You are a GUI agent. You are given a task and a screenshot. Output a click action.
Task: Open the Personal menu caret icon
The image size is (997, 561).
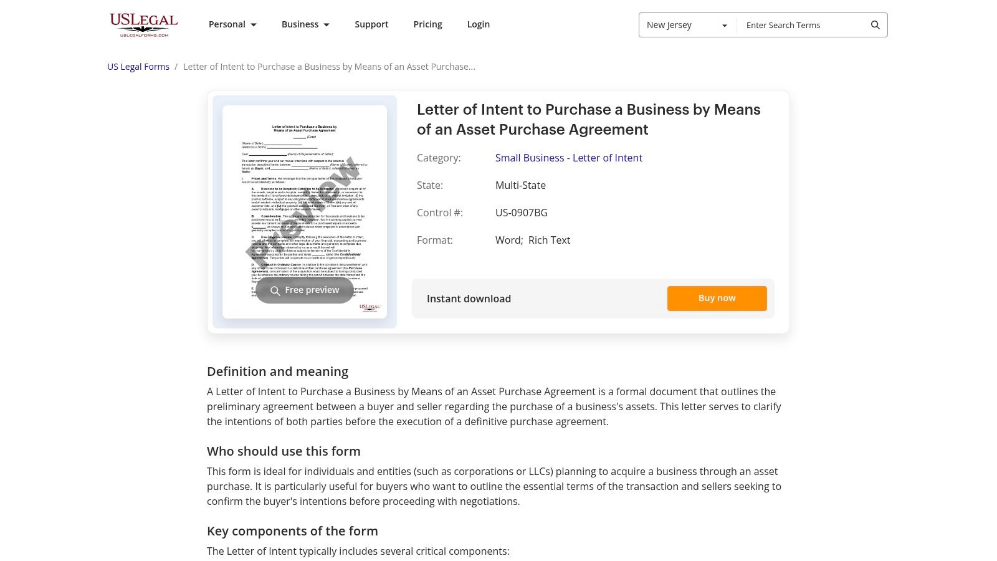pyautogui.click(x=254, y=24)
